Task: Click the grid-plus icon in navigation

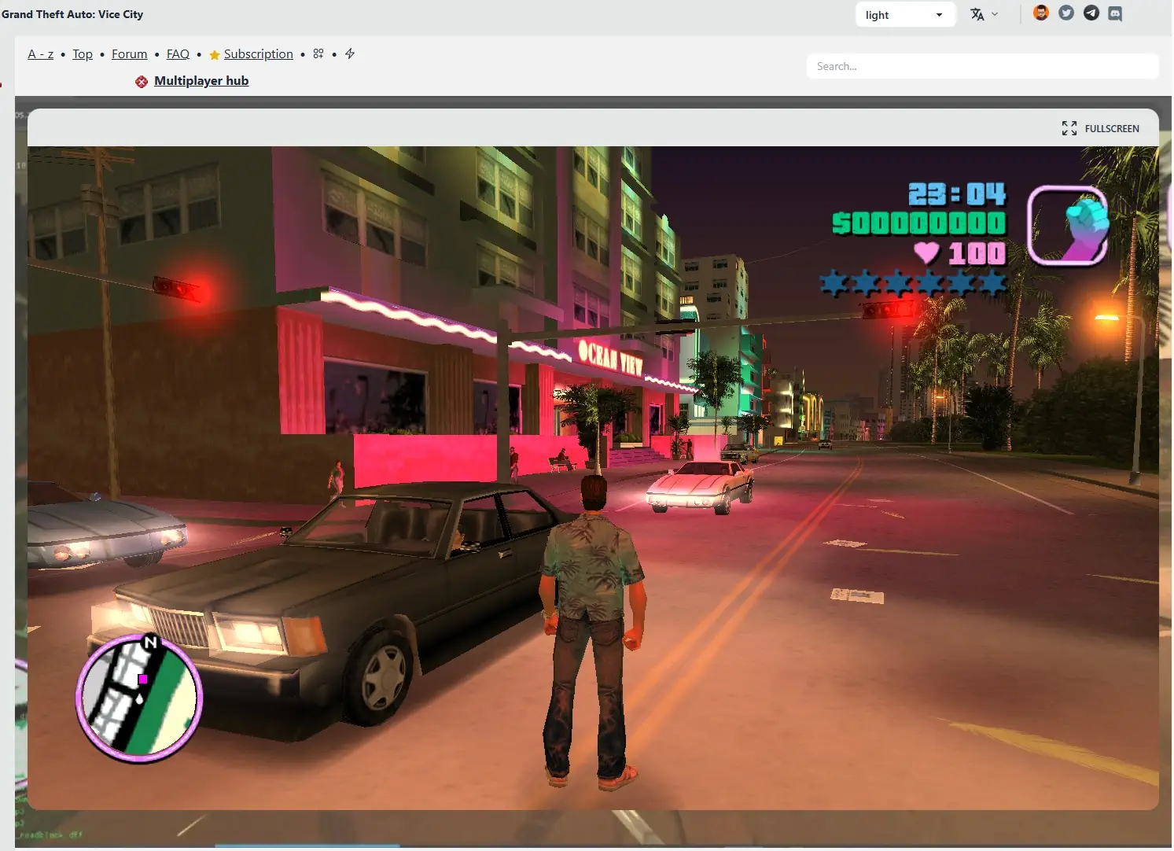Action: 318,53
